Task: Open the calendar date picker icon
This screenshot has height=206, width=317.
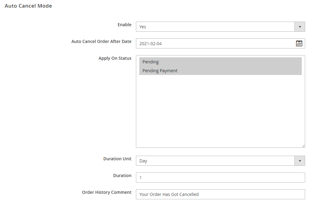Action: (299, 43)
